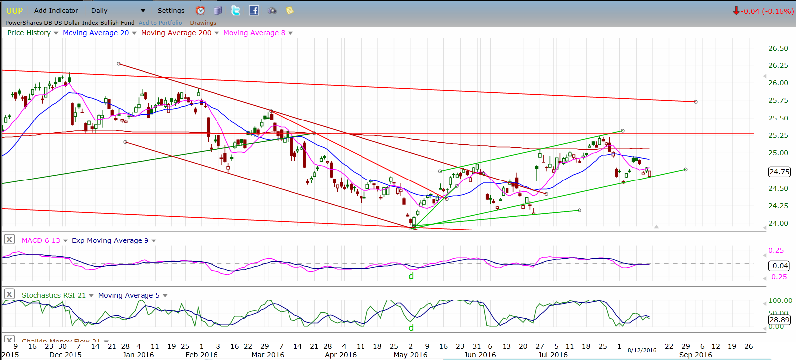Click the 26.50 price axis label
Screen dimensions: 796x360
point(778,48)
